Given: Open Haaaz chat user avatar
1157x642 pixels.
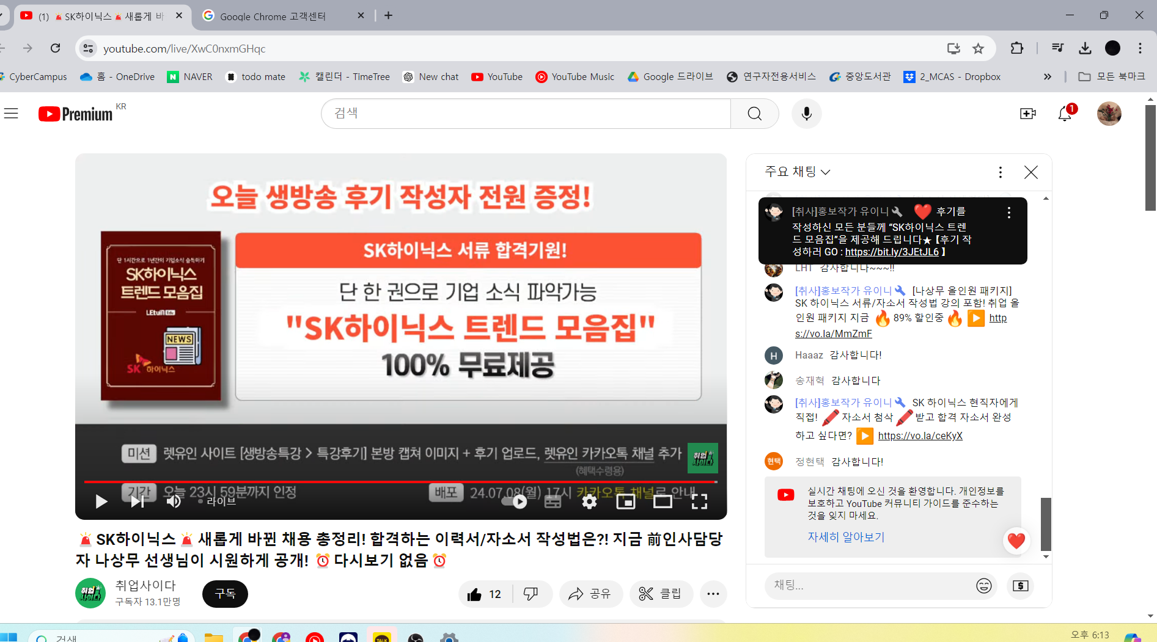Looking at the screenshot, I should [x=774, y=356].
